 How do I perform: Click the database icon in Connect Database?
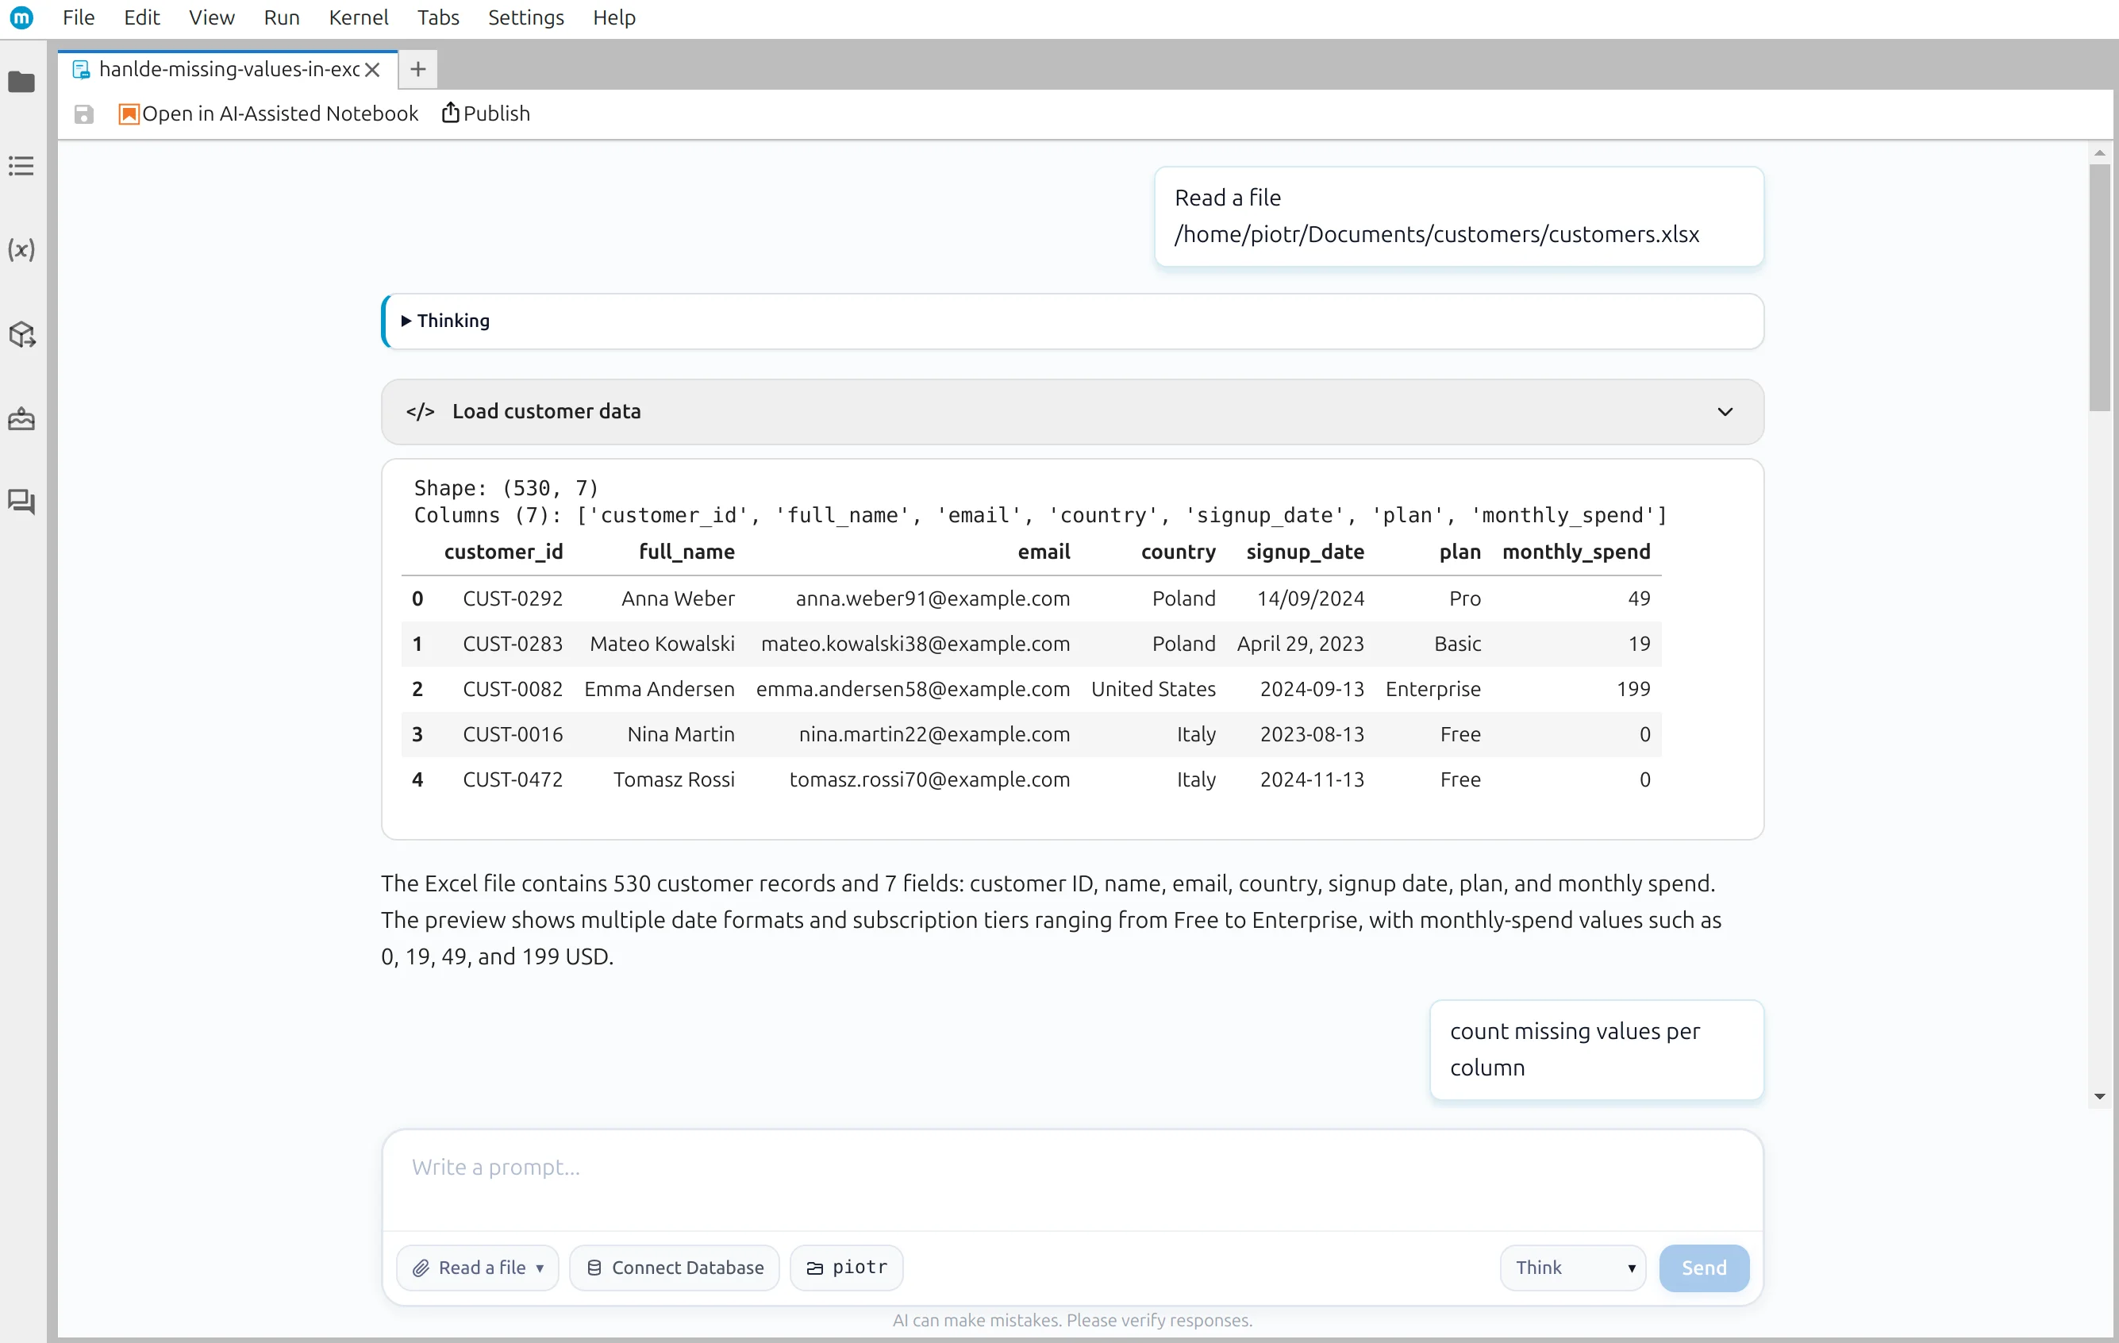(594, 1268)
